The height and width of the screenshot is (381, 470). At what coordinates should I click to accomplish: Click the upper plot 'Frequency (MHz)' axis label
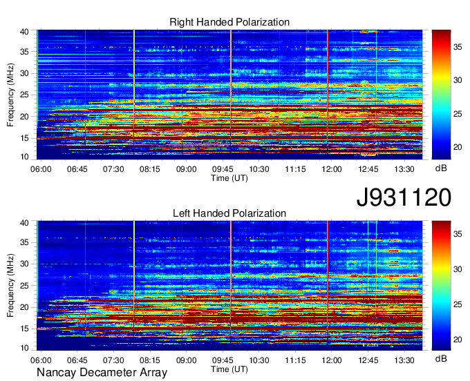tap(10, 95)
